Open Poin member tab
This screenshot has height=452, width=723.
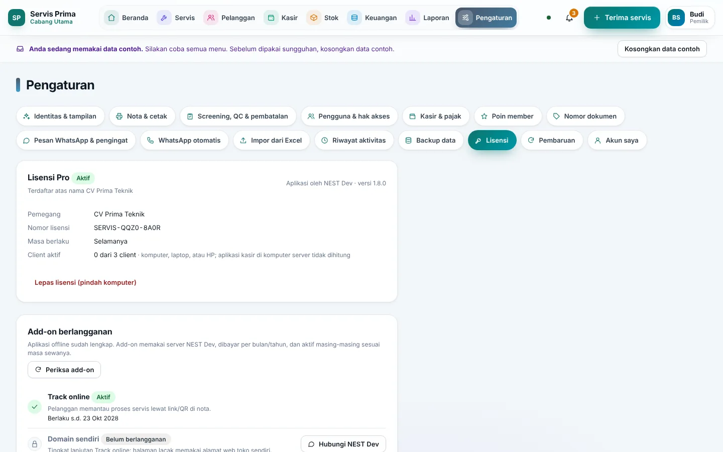click(x=508, y=116)
